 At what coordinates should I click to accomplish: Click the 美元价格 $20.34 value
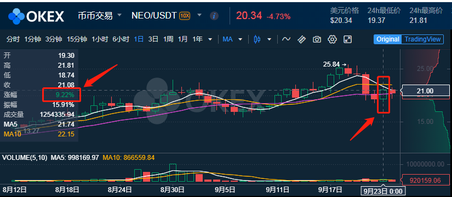(341, 20)
